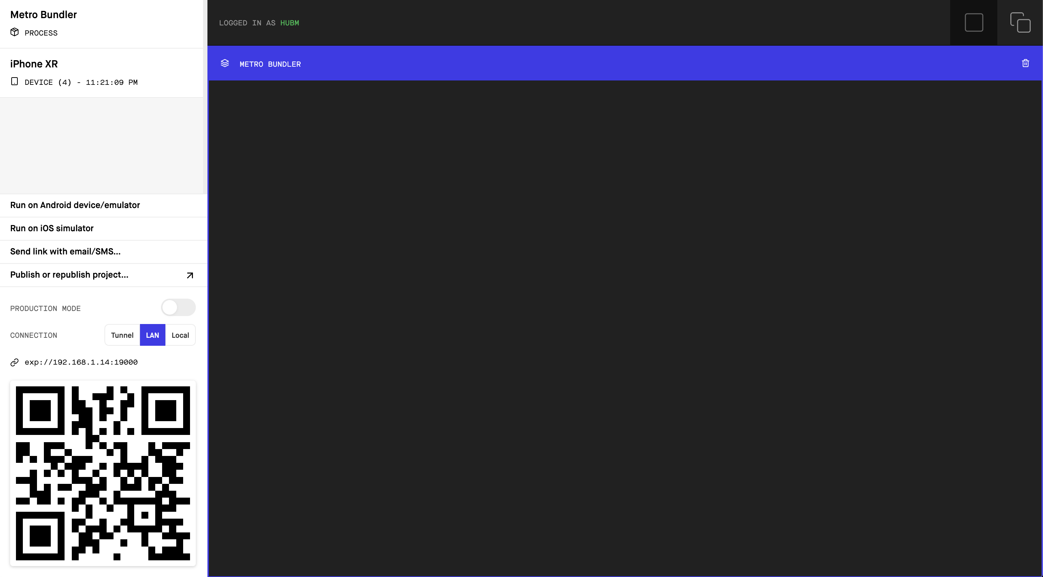Click the external link arrow on Publish project

tap(189, 275)
